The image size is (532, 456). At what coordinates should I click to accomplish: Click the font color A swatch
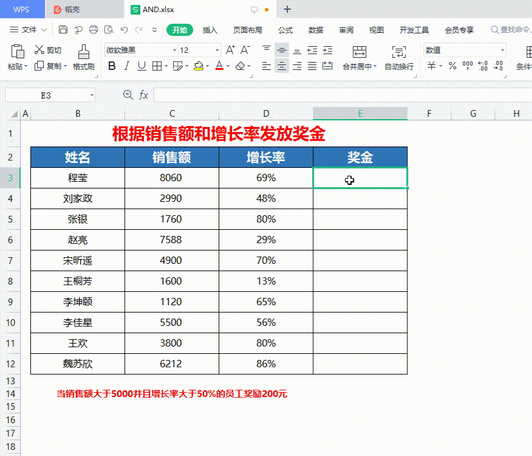click(x=219, y=66)
